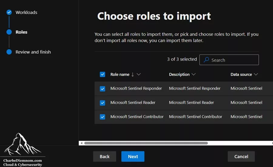The image size is (273, 167).
Task: Uncheck the Microsoft Sentinel Responder checkbox
Action: point(103,89)
